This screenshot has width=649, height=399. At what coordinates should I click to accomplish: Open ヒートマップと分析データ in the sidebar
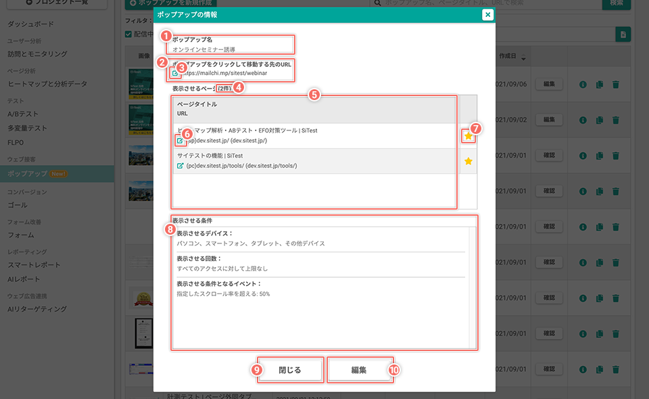[x=47, y=84]
